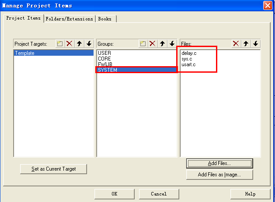275x202 pixels.
Task: Move the selected group up
Action: 162,44
